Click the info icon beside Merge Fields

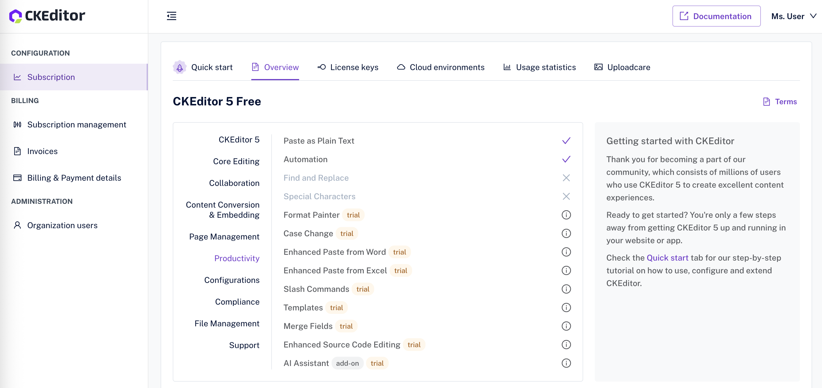point(566,326)
